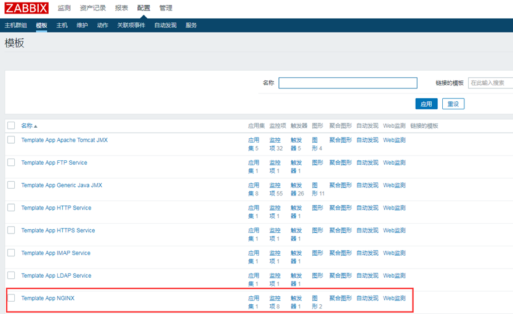
Task: Open 监控项 8 of Template App NGINX
Action: tap(275, 302)
